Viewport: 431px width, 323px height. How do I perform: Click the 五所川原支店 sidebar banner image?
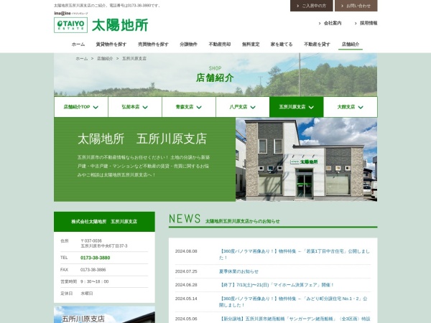point(104,315)
